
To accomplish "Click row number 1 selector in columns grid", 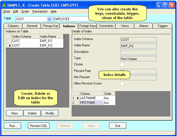I will (x=76, y=98).
